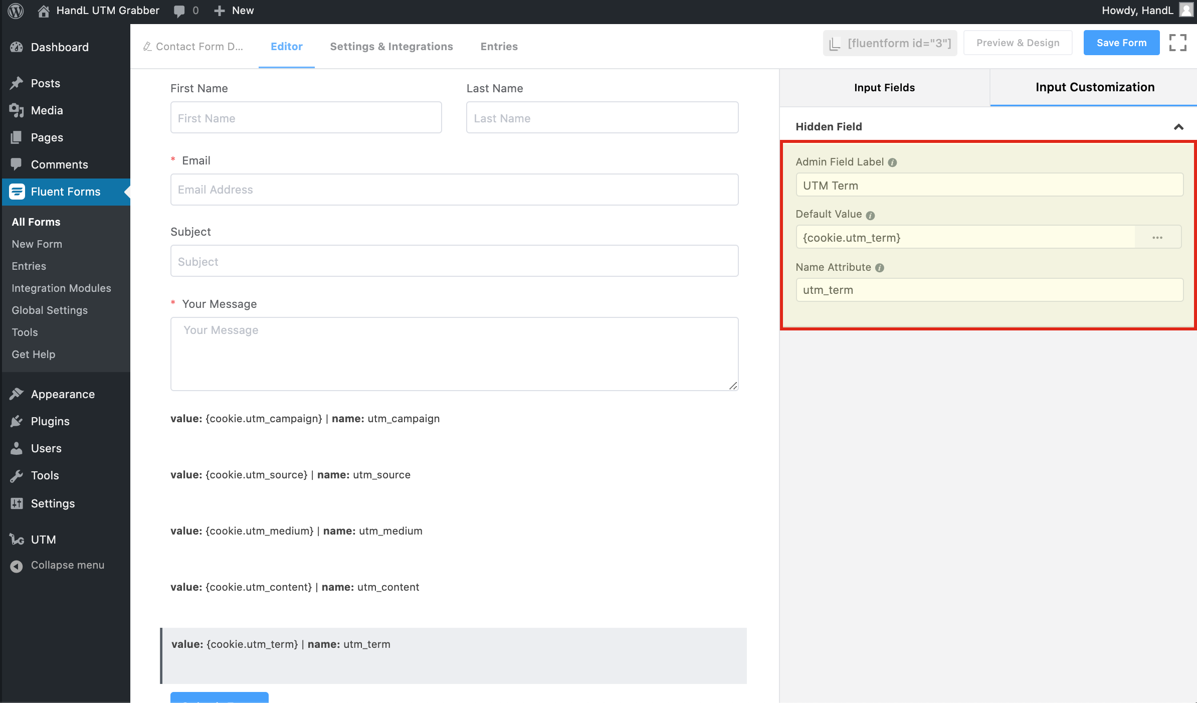Switch to the Input Fields tab
This screenshot has width=1197, height=703.
884,88
